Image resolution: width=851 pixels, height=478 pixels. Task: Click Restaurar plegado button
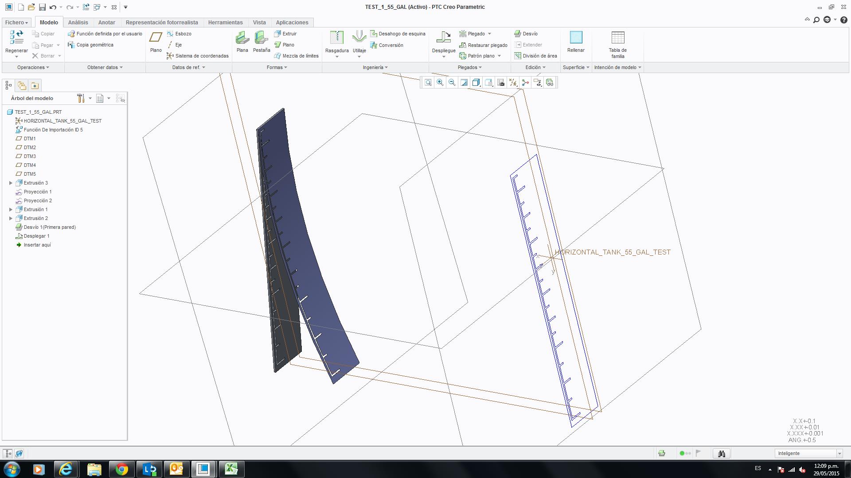(x=483, y=45)
